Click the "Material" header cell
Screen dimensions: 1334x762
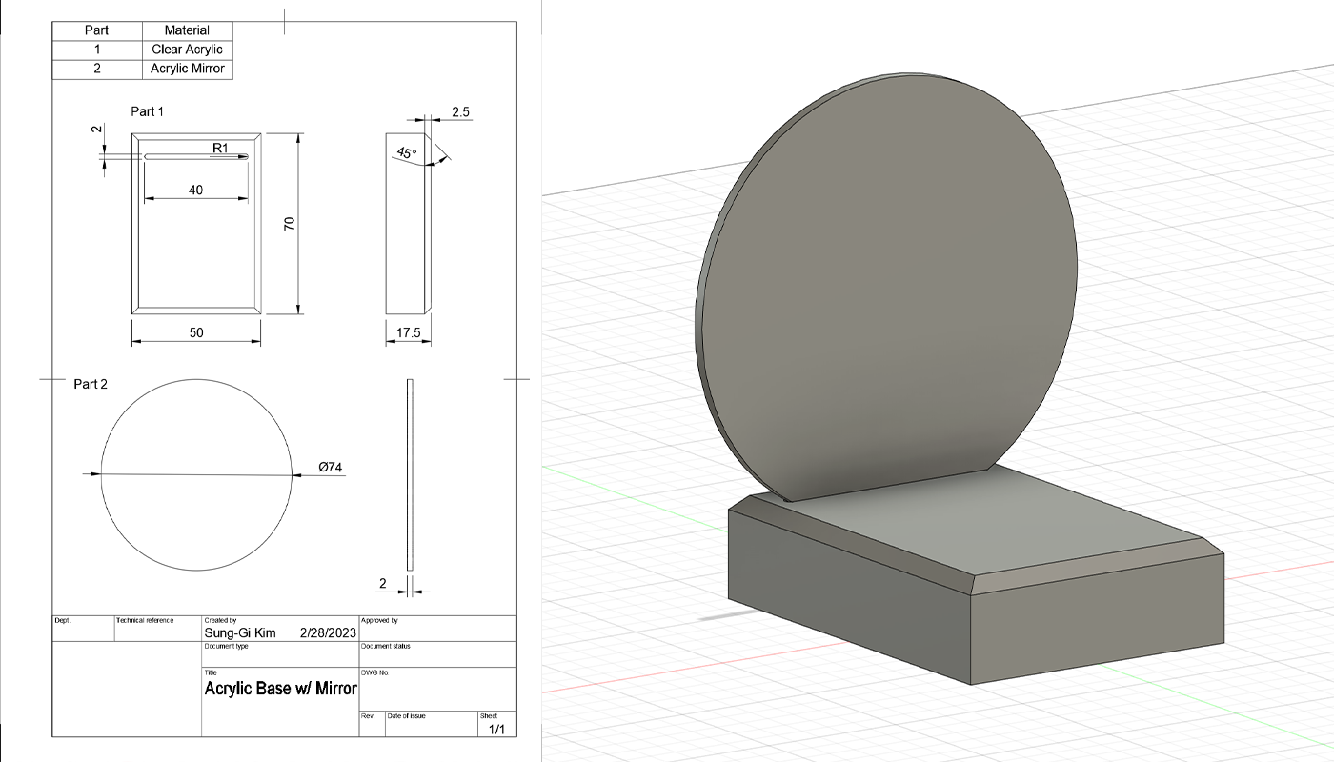tap(187, 30)
